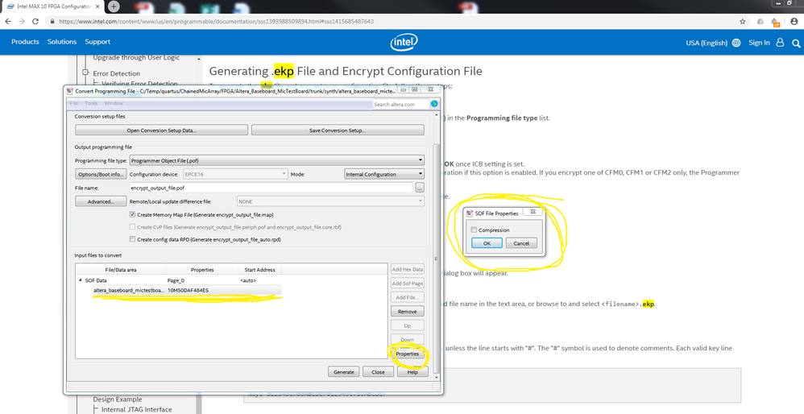The height and width of the screenshot is (414, 804).
Task: Bookmark this page with the star icon
Action: 743,22
